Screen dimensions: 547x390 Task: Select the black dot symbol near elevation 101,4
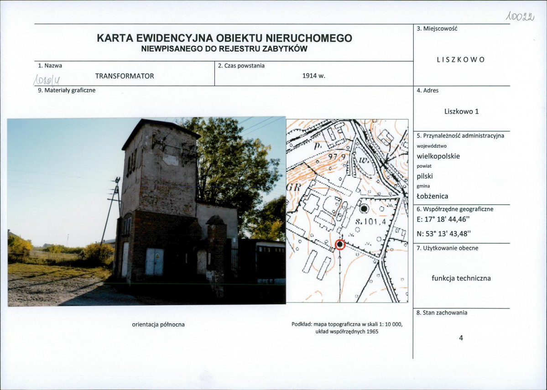click(365, 208)
